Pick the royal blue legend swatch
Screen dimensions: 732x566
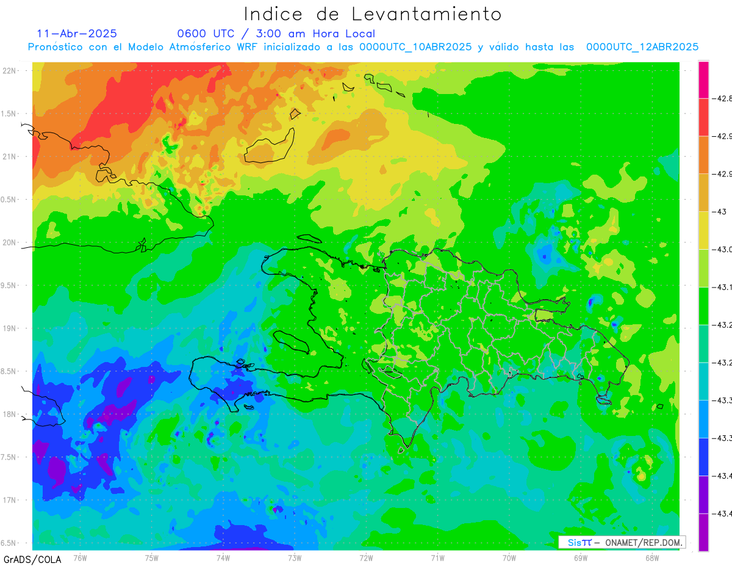coord(703,457)
